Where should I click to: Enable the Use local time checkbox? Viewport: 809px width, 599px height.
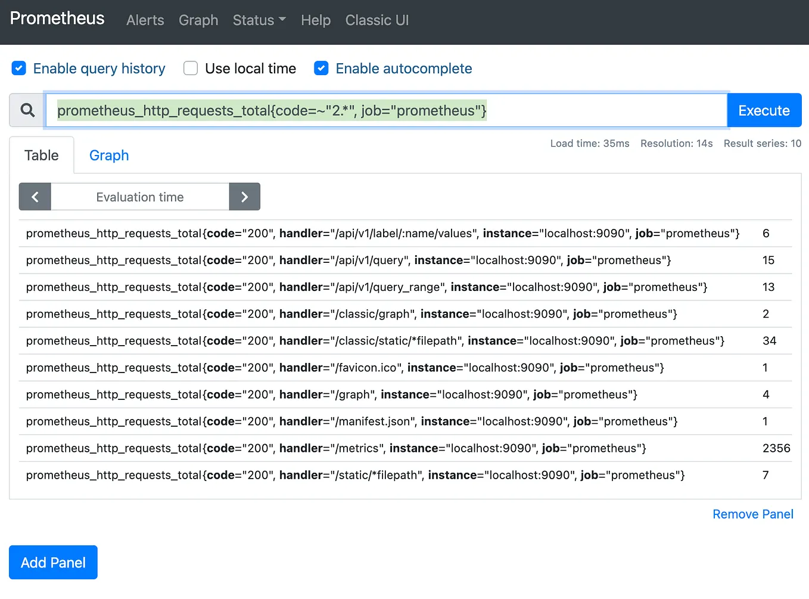[190, 68]
